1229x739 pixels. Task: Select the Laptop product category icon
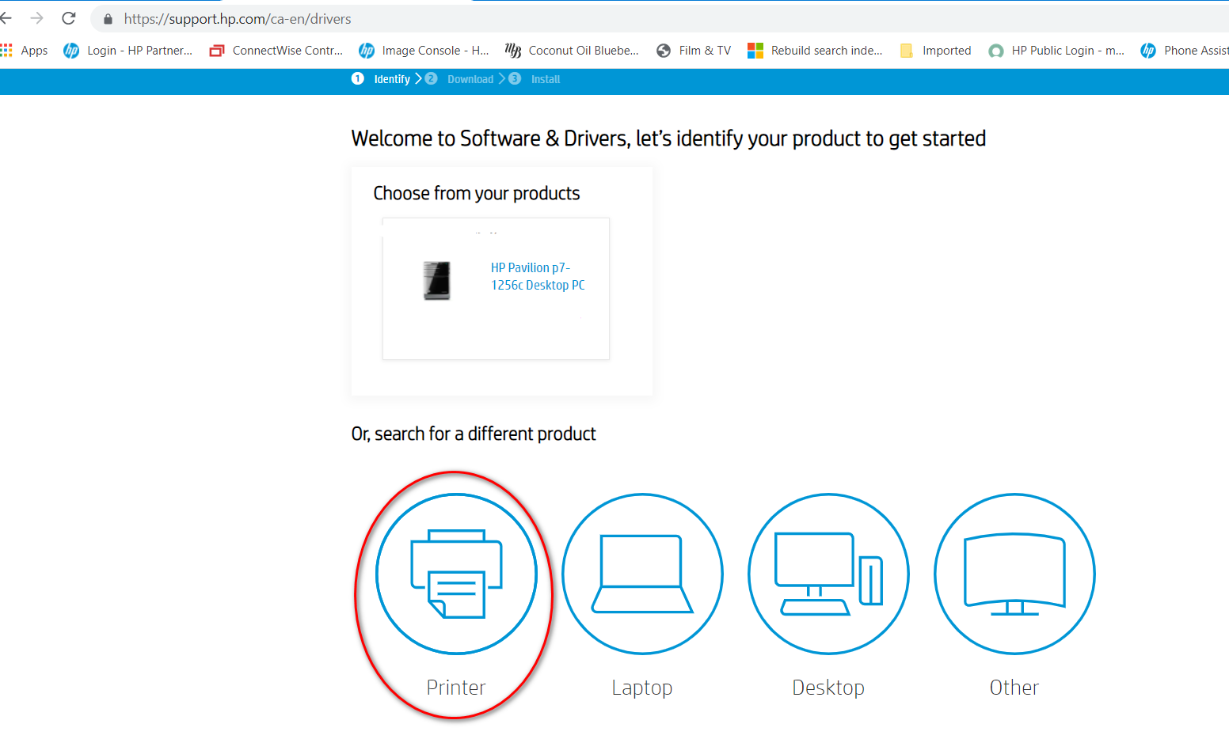click(x=642, y=574)
